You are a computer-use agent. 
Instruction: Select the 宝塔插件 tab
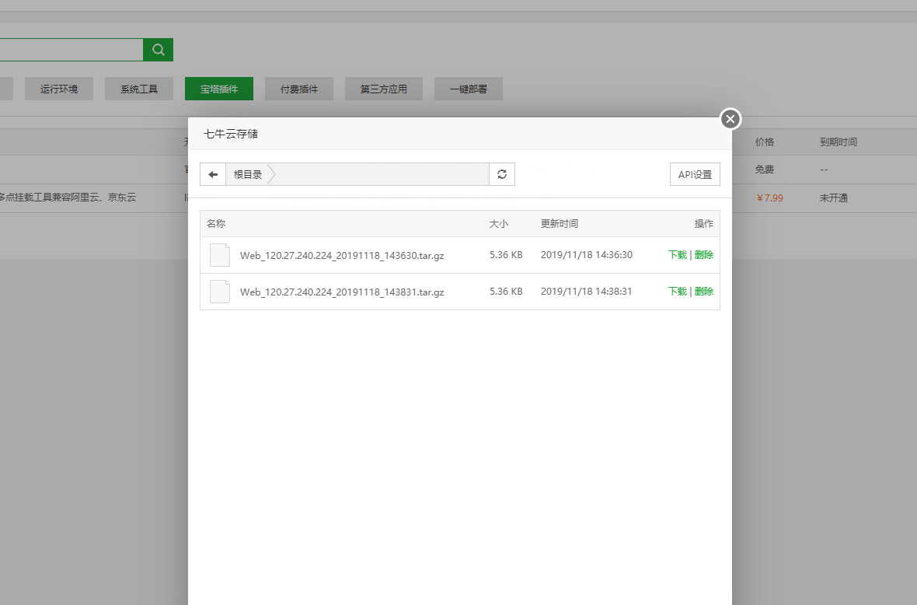[219, 89]
